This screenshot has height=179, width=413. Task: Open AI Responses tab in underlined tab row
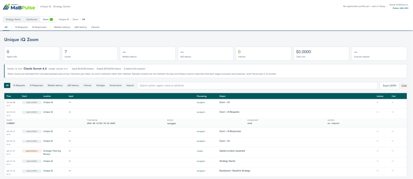click(x=39, y=27)
